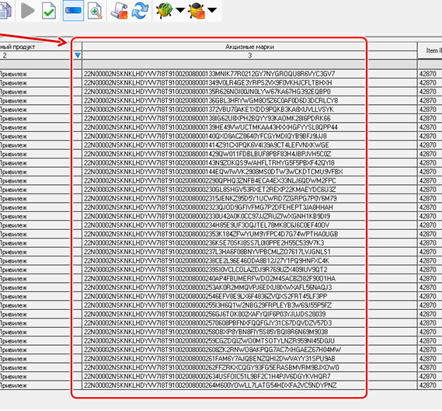Open the blue filter triangle in column 3
Image resolution: width=442 pixels, height=411 pixels.
[78, 55]
